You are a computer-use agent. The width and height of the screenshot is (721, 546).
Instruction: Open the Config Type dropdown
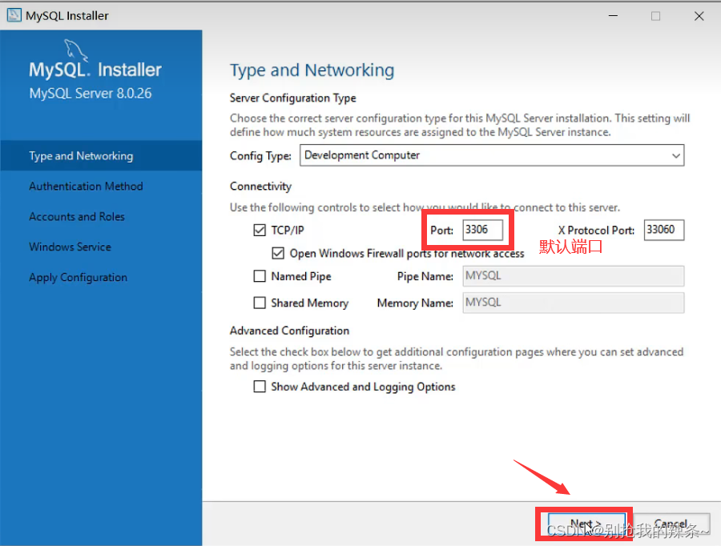(492, 155)
